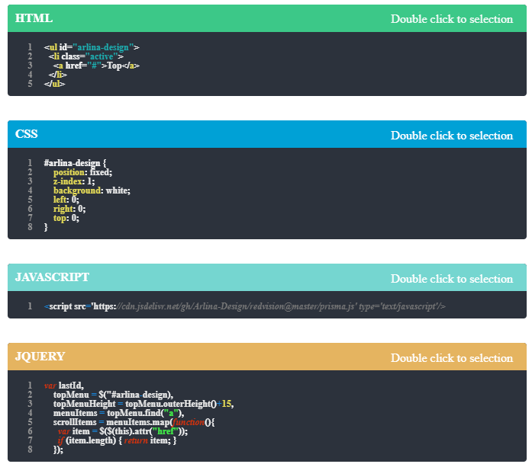Image resolution: width=532 pixels, height=464 pixels.
Task: Click the li class="active" code line
Action: (x=85, y=56)
